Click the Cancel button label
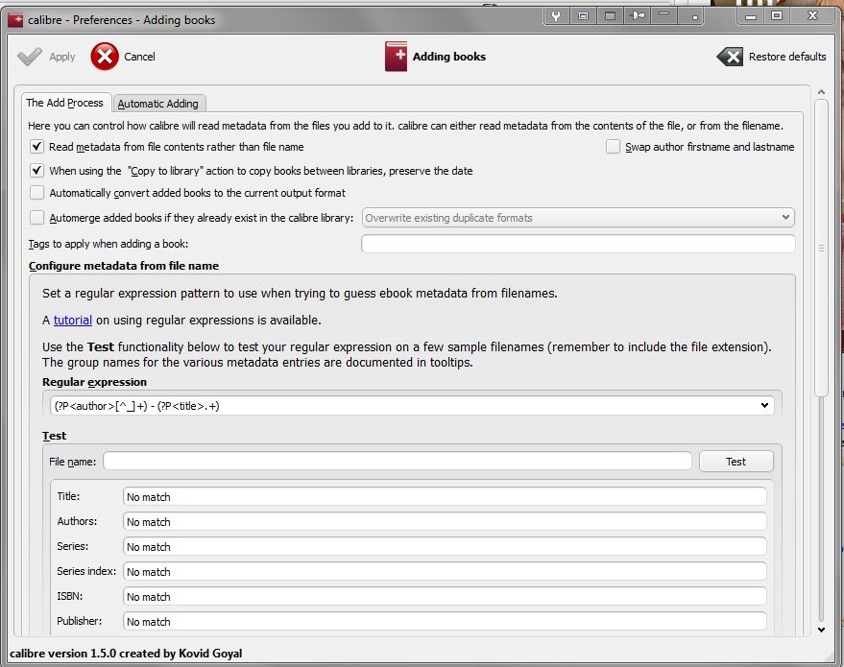This screenshot has width=844, height=667. [x=139, y=57]
